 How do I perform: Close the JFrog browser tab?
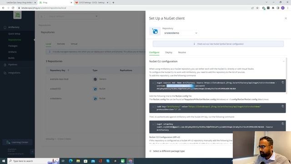(71, 3)
